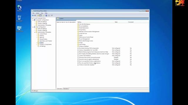This screenshot has height=105, width=188.
Task: Click the Export List toolbar icon
Action: pyautogui.click(x=43, y=15)
